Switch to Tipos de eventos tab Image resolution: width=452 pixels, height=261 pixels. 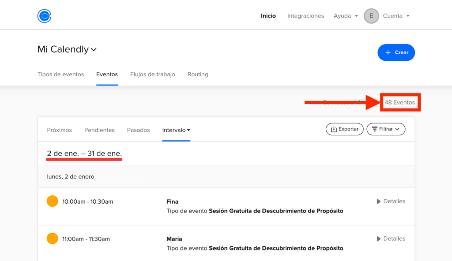60,75
